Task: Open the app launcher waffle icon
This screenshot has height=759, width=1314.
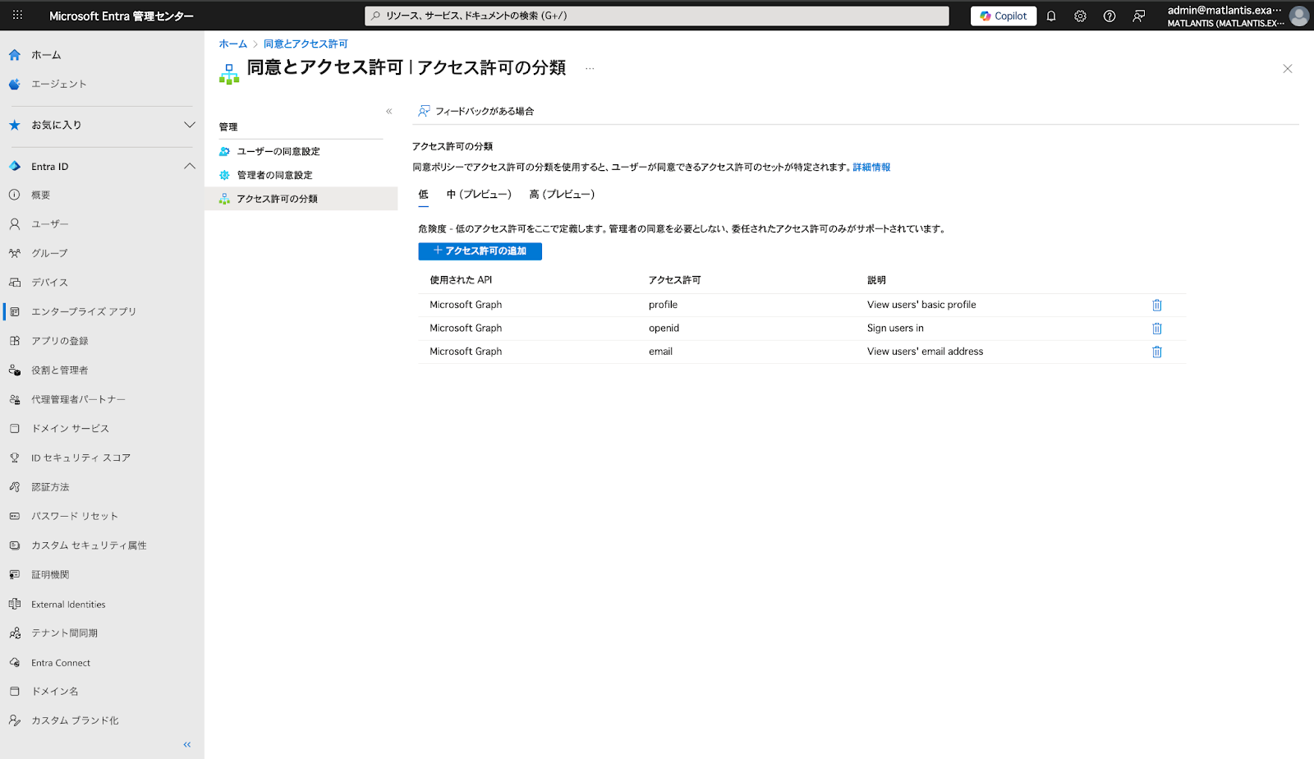Action: [17, 16]
